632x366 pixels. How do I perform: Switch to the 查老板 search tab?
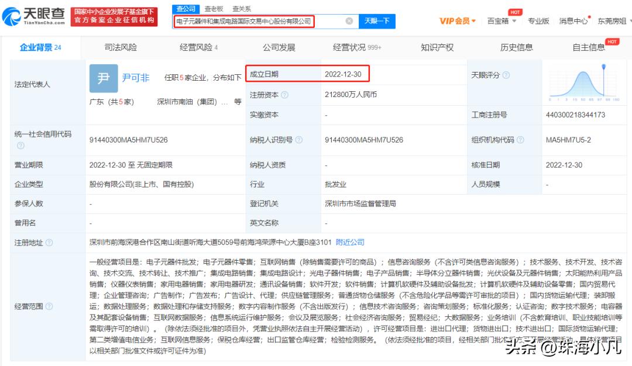pyautogui.click(x=214, y=9)
